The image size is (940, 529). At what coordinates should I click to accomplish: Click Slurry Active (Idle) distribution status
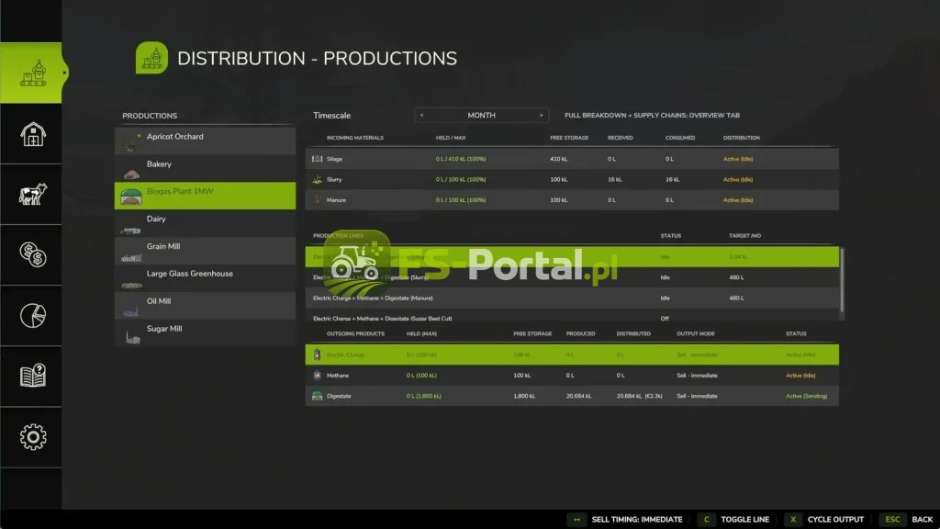pyautogui.click(x=737, y=179)
